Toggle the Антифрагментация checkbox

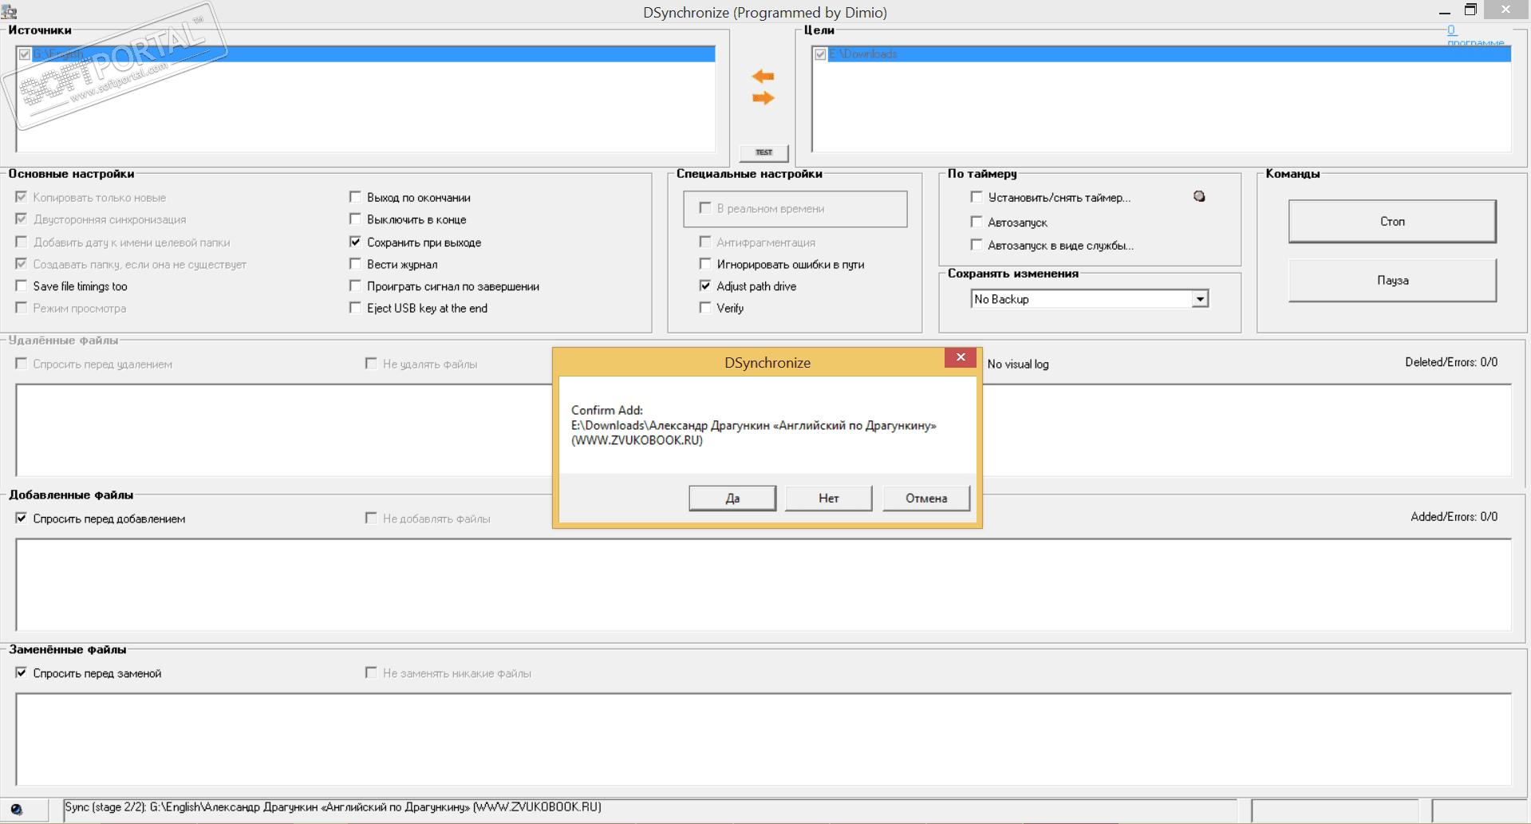pyautogui.click(x=705, y=242)
